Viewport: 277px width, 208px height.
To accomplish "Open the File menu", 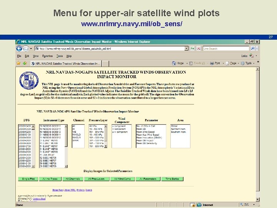I will coord(19,56).
